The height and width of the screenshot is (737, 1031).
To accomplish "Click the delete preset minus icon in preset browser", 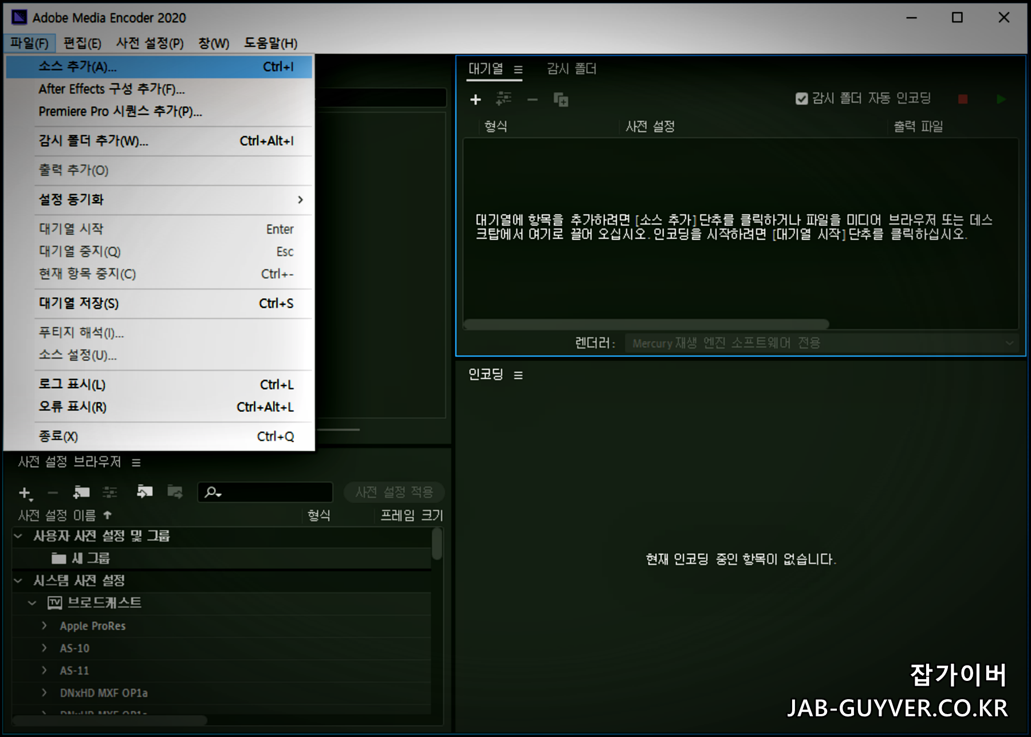I will click(53, 492).
